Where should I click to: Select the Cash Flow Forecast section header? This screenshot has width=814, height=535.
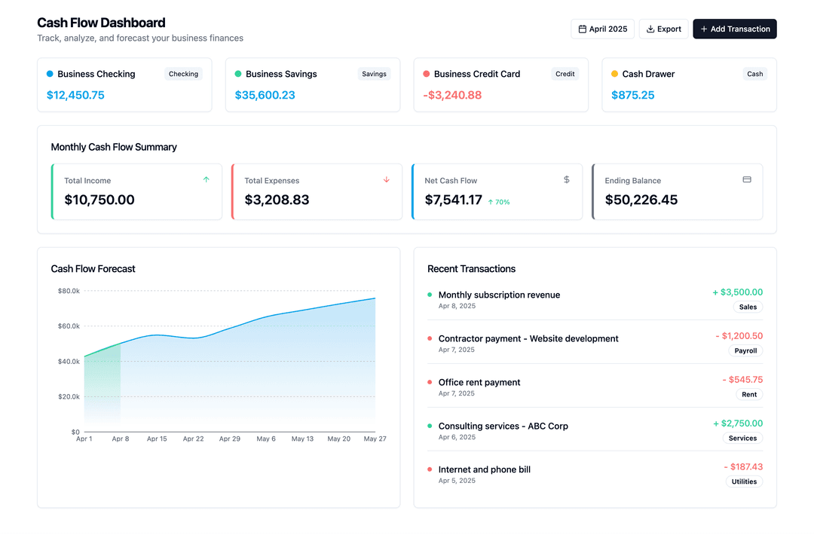pyautogui.click(x=93, y=268)
